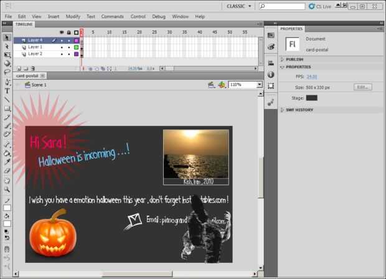Viewport: 386px width, 279px height.
Task: Select the Eraser tool
Action: pyautogui.click(x=7, y=171)
